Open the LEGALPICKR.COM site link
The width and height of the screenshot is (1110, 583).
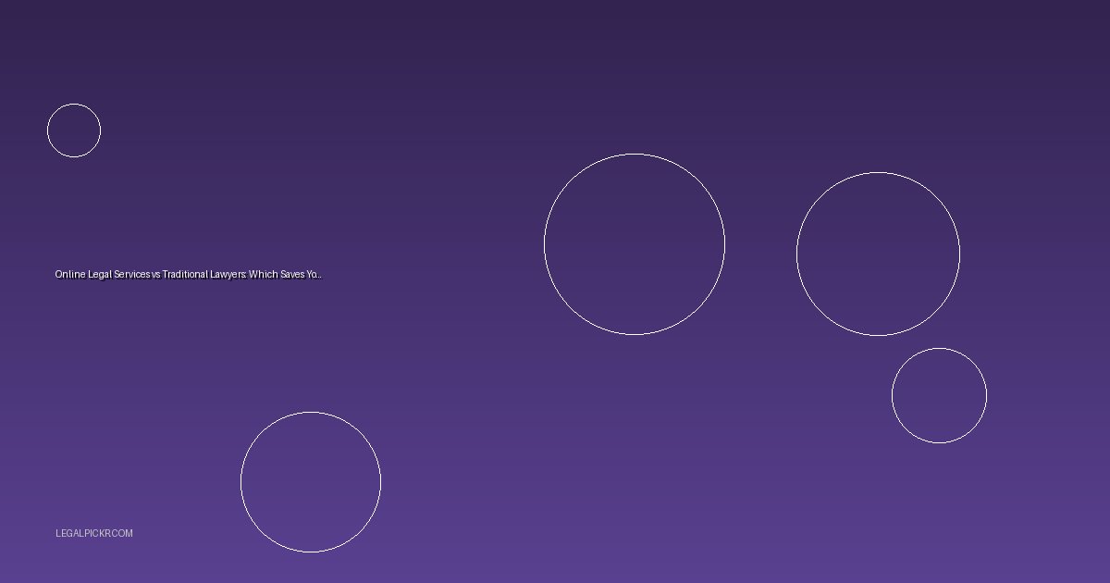pos(94,533)
